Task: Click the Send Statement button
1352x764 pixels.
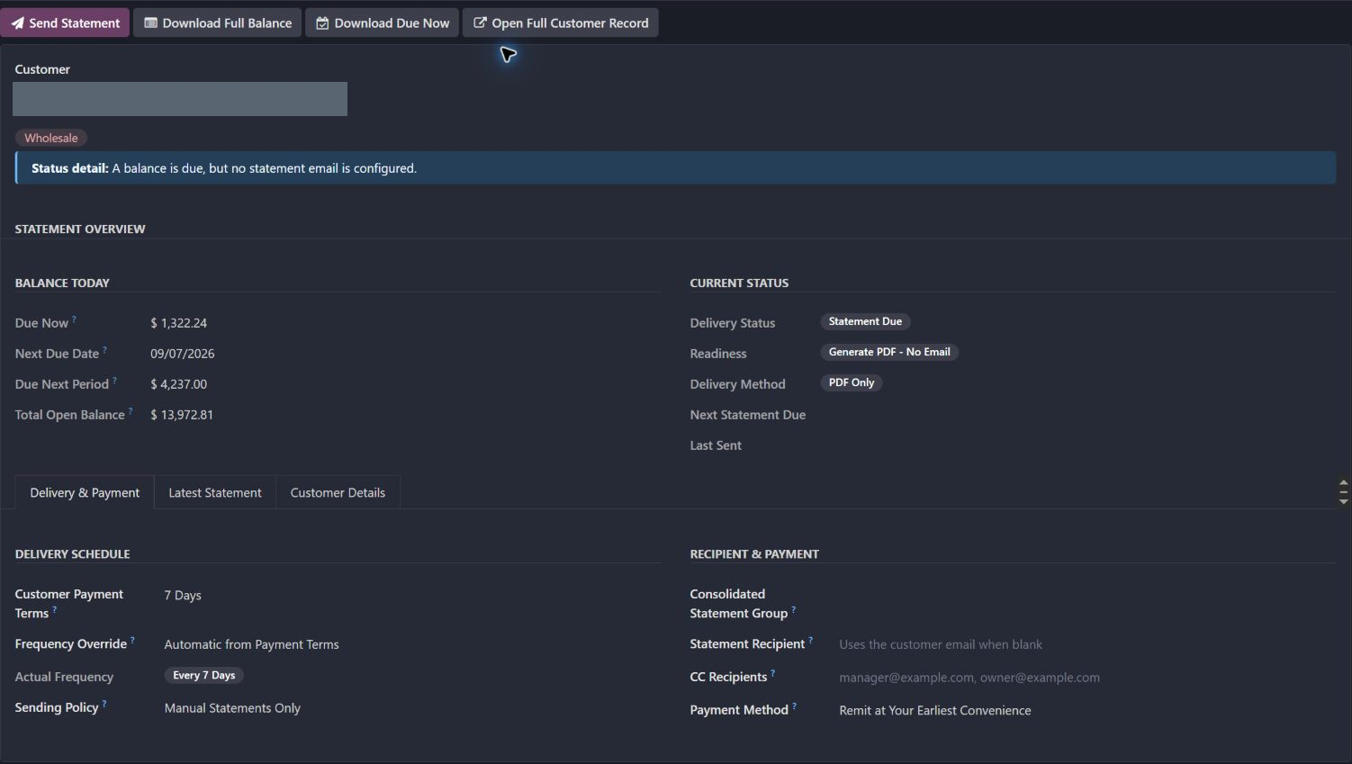Action: (x=65, y=23)
